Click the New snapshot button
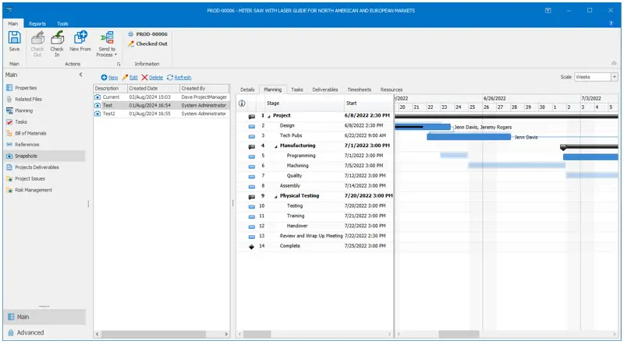 pyautogui.click(x=109, y=78)
